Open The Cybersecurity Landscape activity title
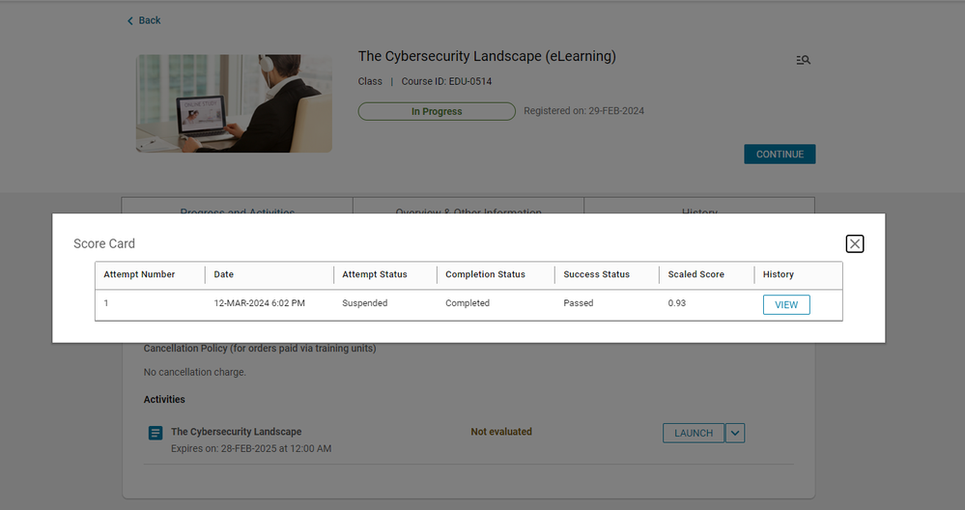Image resolution: width=965 pixels, height=510 pixels. [236, 432]
